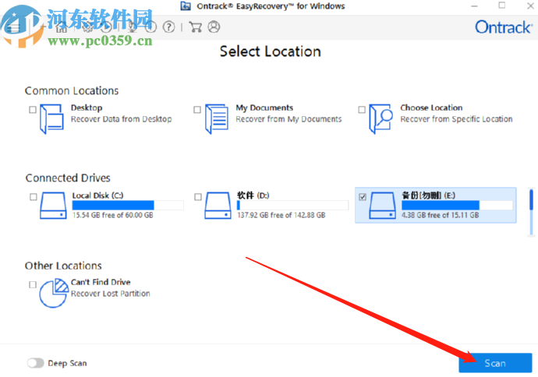Check the My Documents checkbox
538x377 pixels.
coord(197,110)
